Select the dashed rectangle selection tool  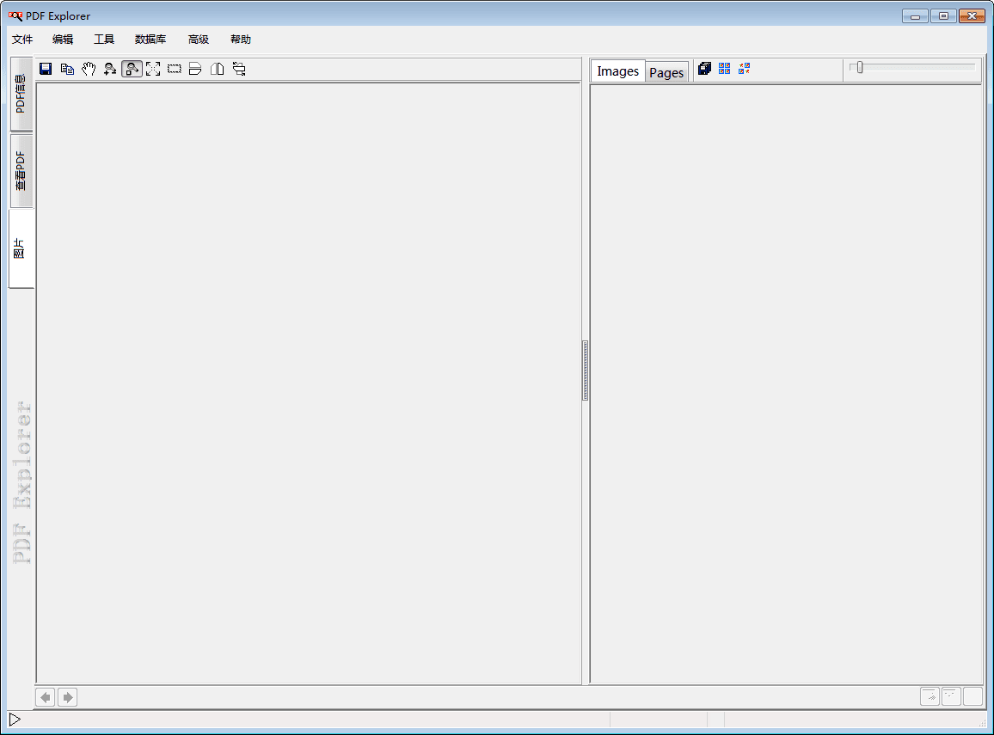tap(175, 69)
